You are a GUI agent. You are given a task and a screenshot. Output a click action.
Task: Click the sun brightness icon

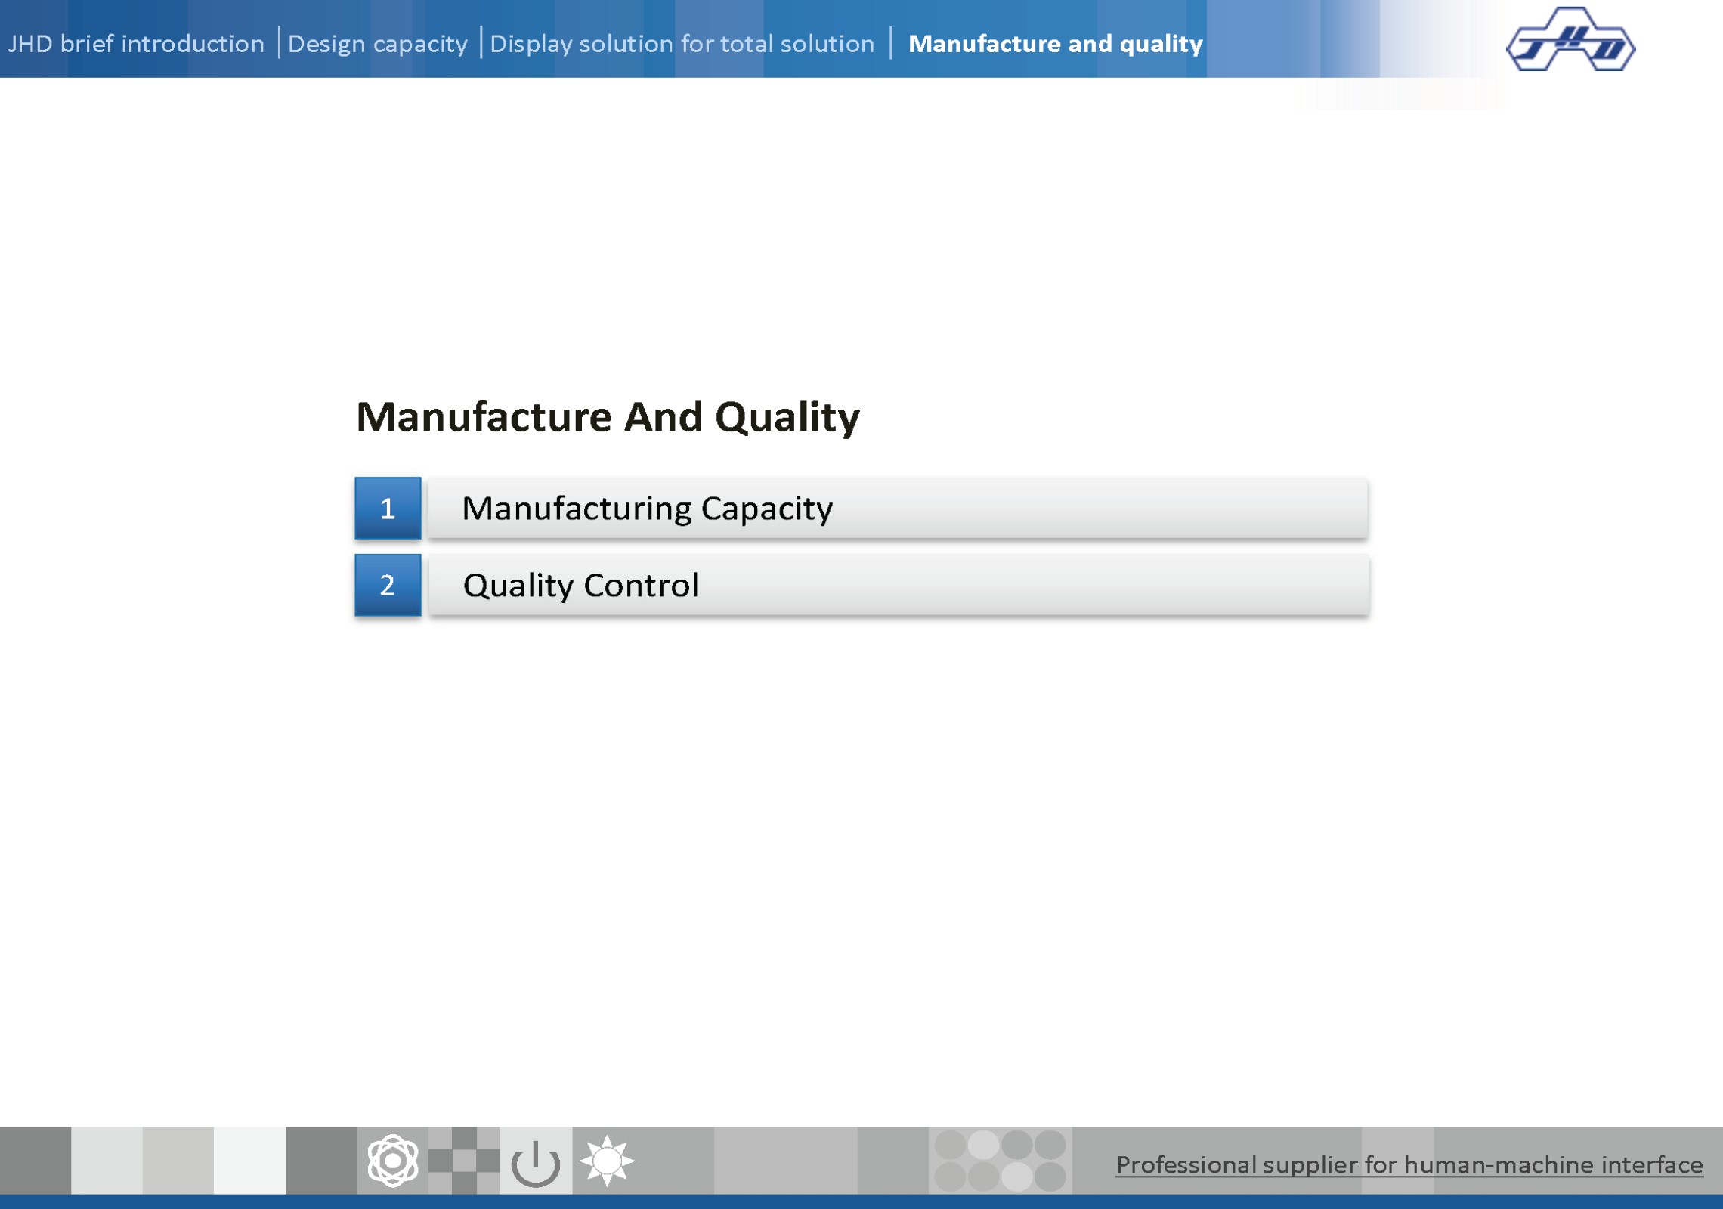(x=607, y=1161)
